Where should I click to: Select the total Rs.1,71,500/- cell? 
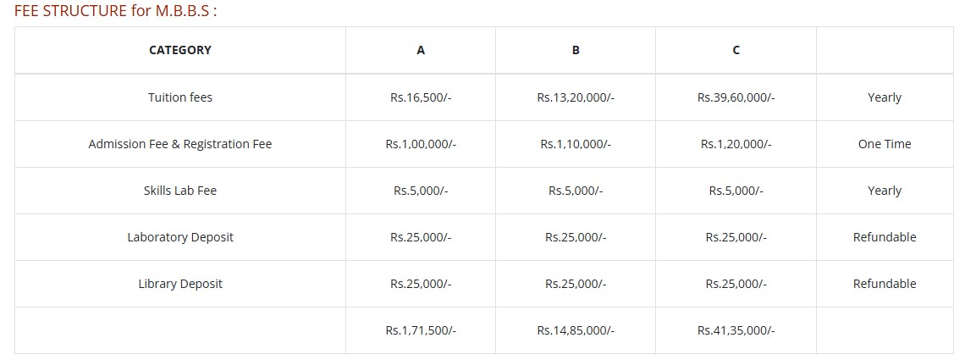point(421,330)
